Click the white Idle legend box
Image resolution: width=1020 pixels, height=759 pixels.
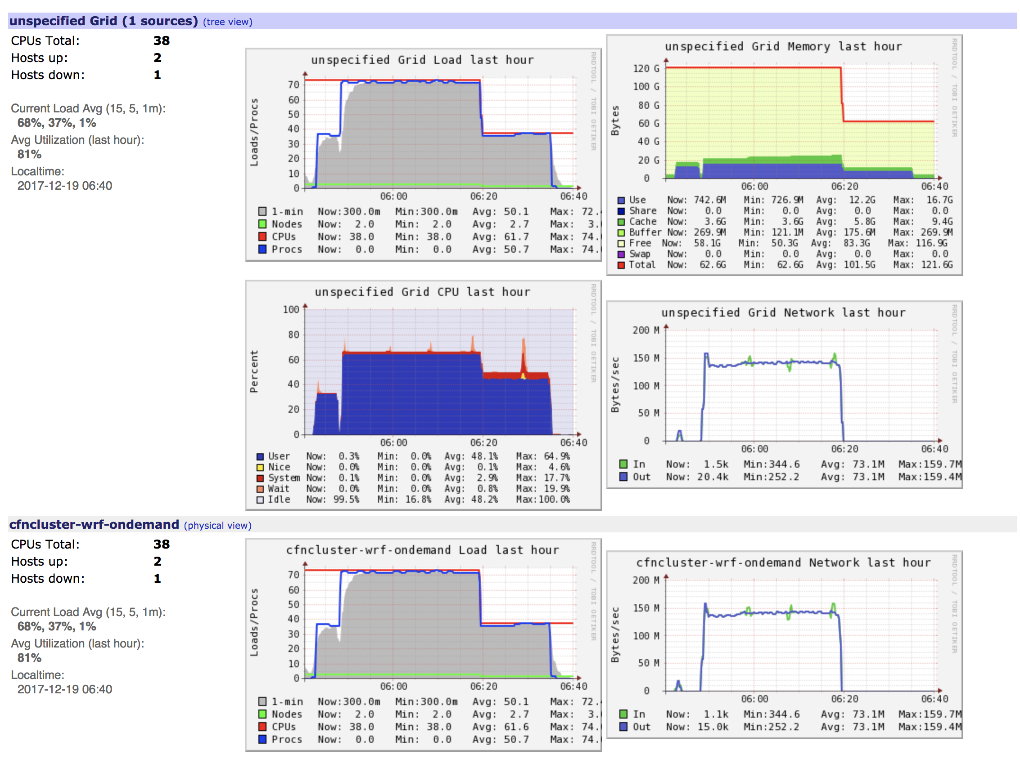260,500
